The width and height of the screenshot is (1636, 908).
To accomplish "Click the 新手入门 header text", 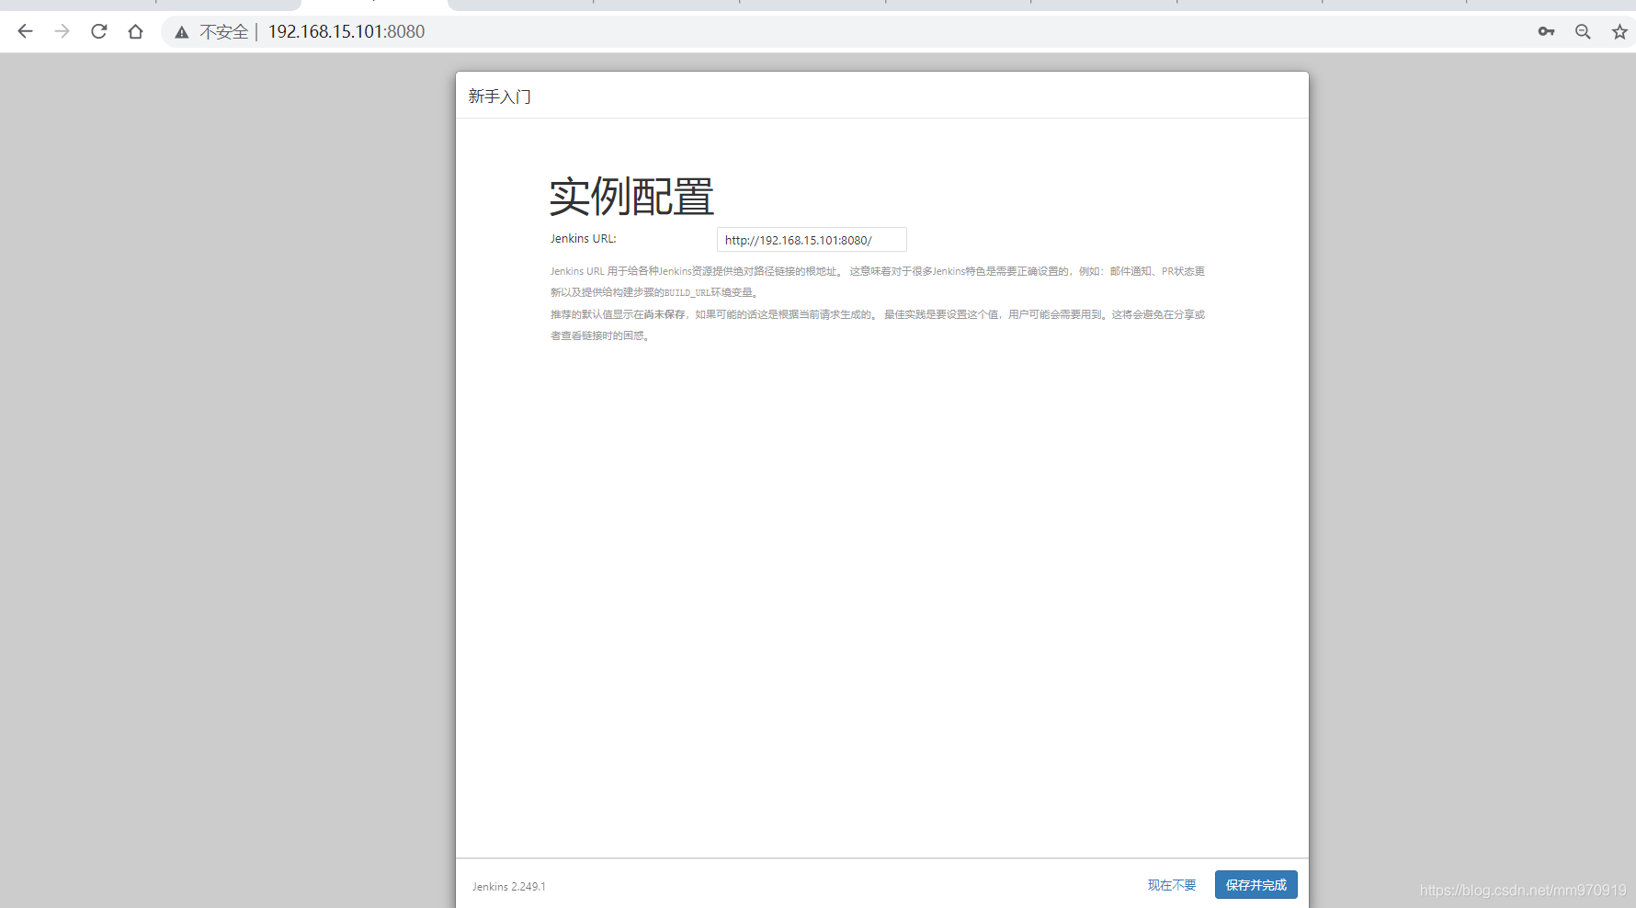I will tap(499, 96).
